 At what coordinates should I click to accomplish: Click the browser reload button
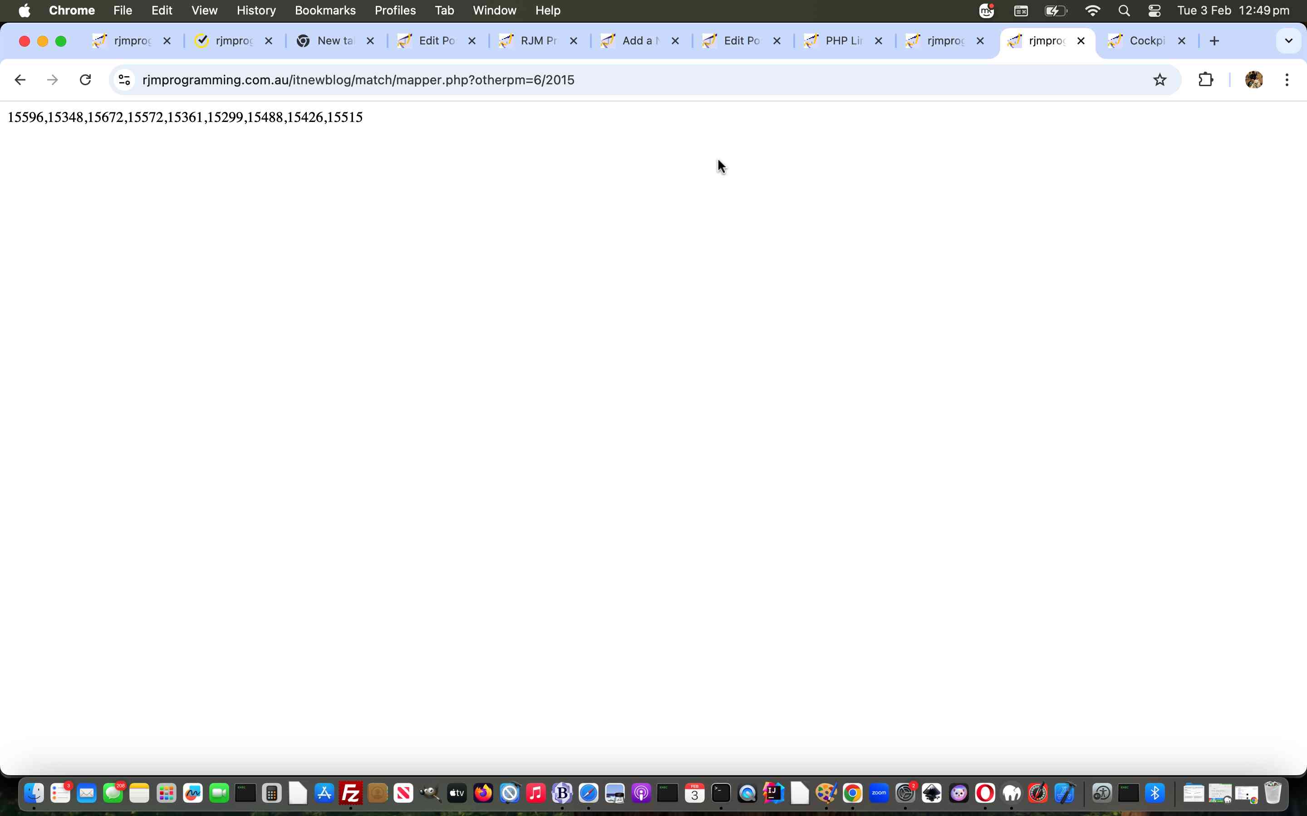[85, 80]
